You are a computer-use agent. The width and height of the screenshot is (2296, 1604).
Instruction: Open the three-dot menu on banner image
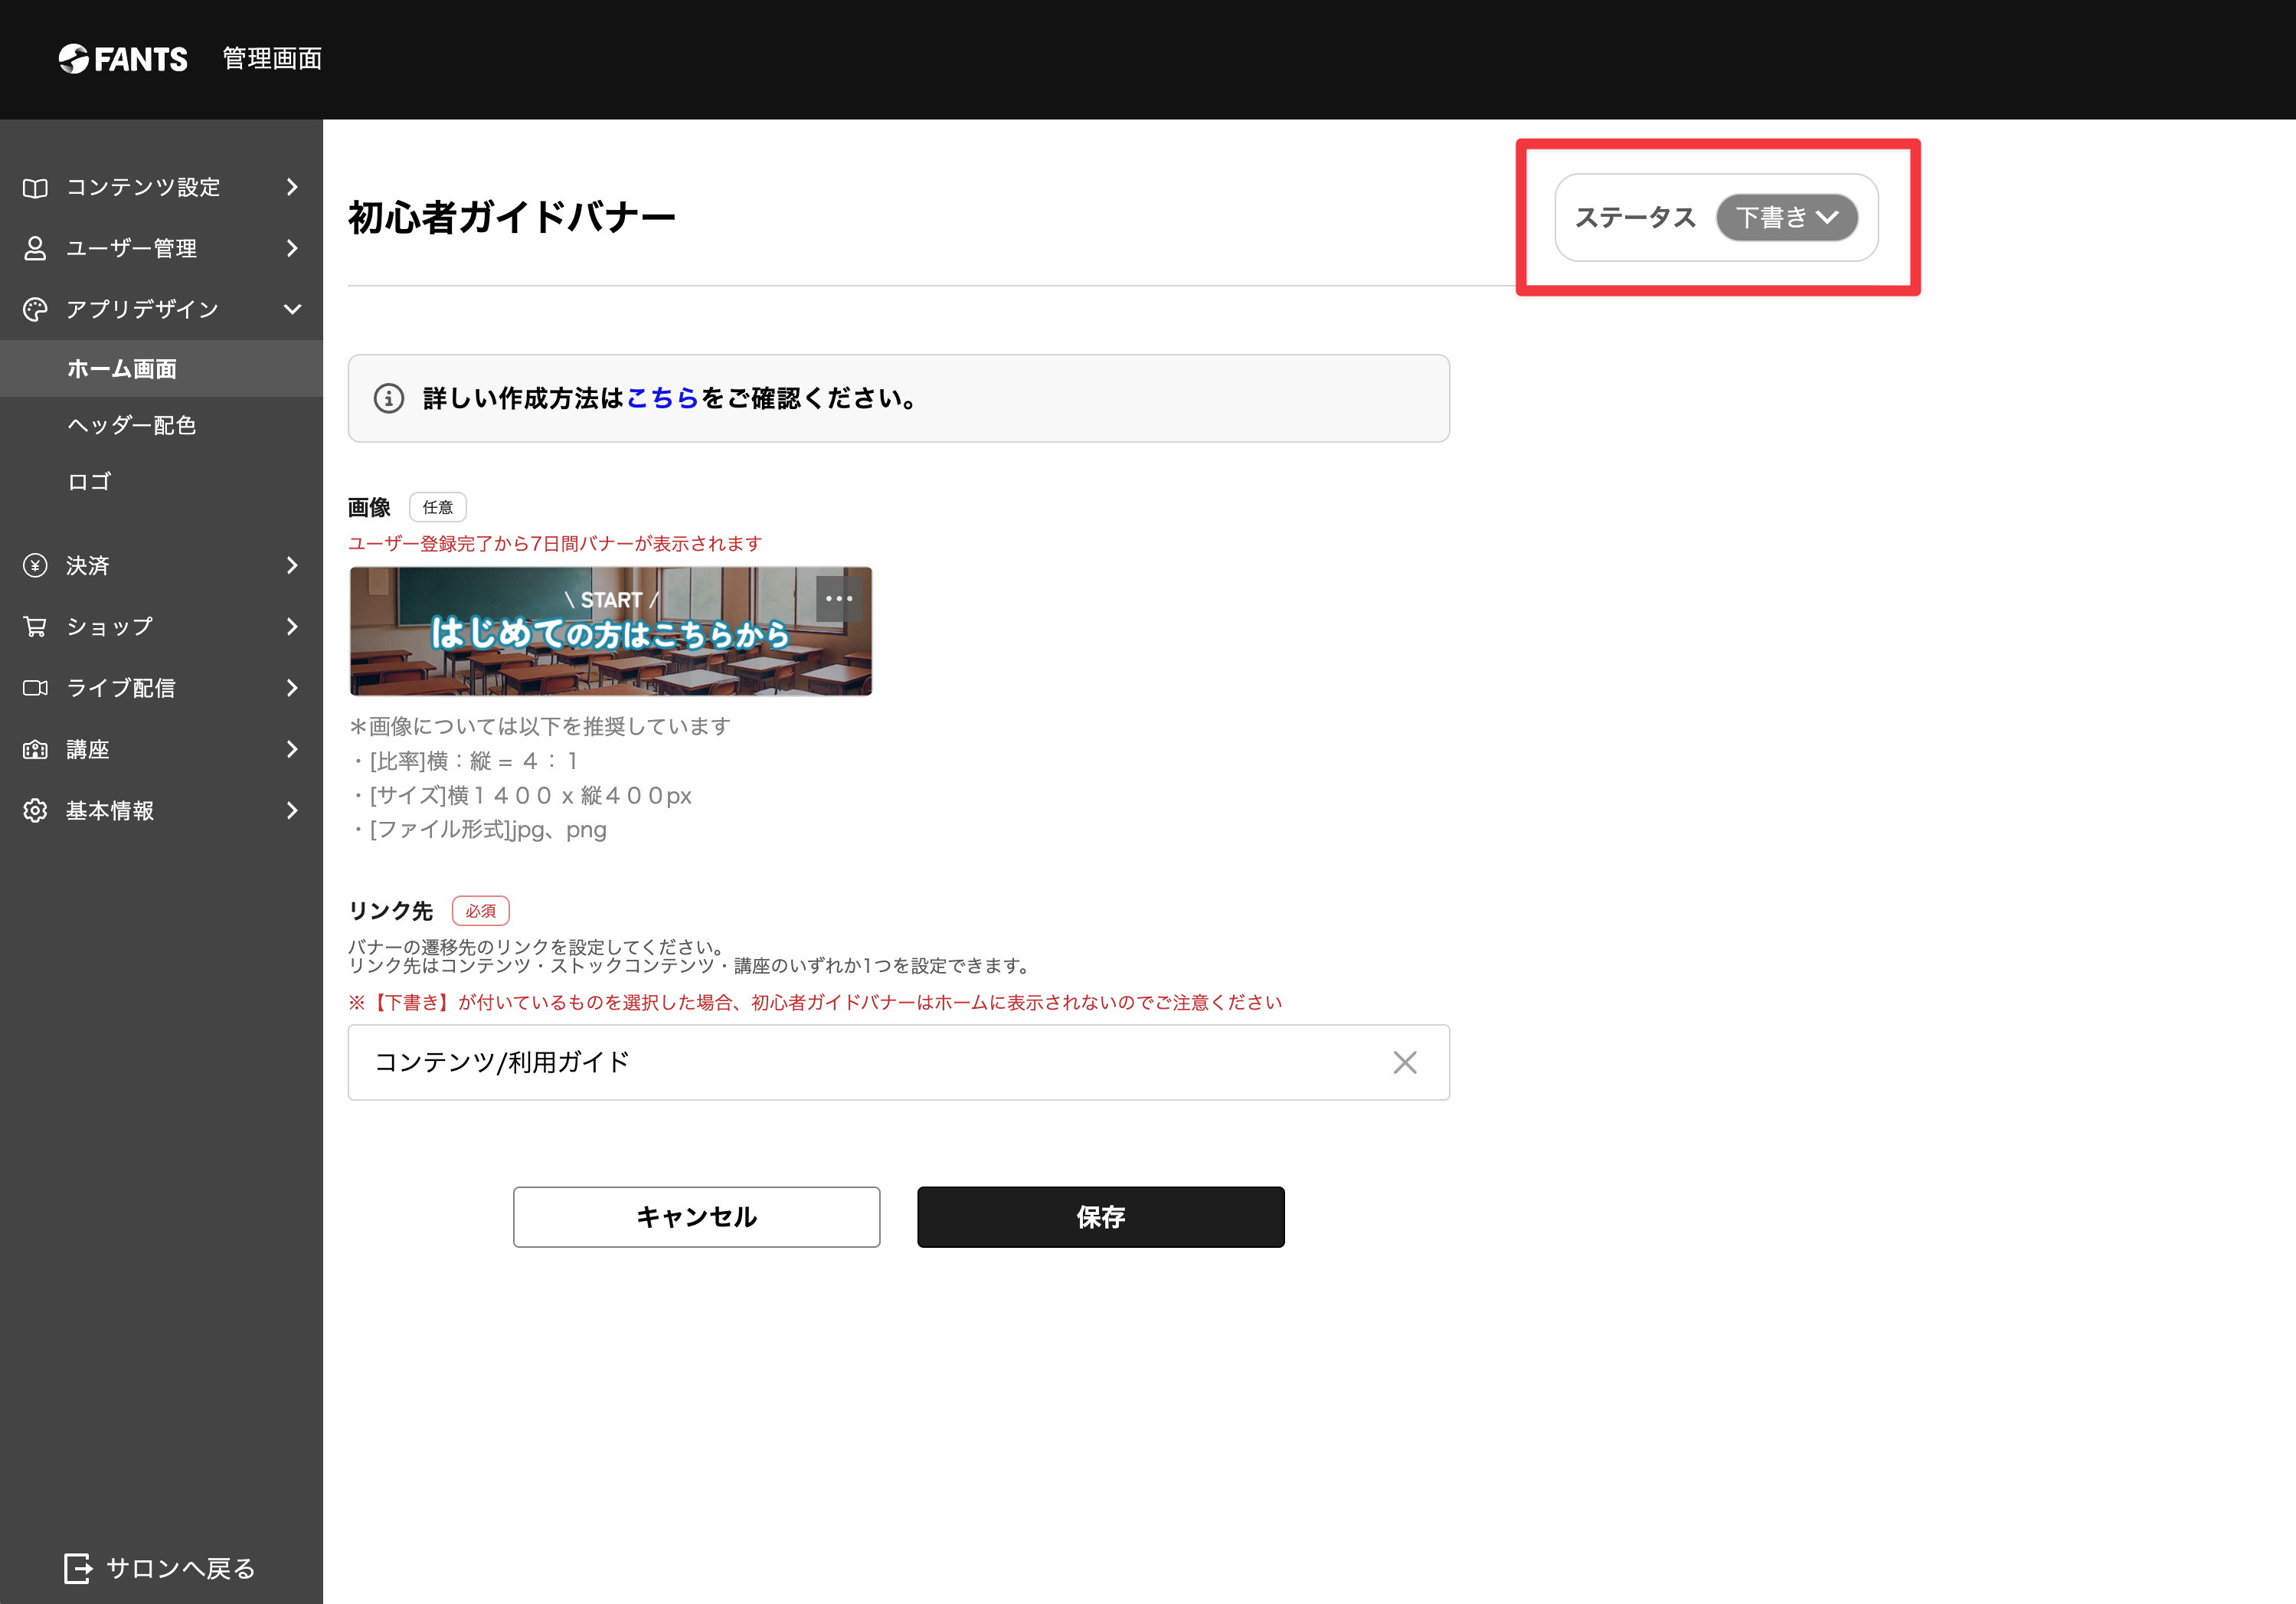(x=838, y=599)
